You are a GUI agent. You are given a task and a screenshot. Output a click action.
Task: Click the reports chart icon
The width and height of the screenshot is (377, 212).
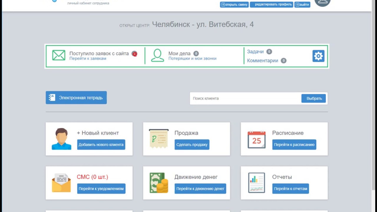[257, 183]
